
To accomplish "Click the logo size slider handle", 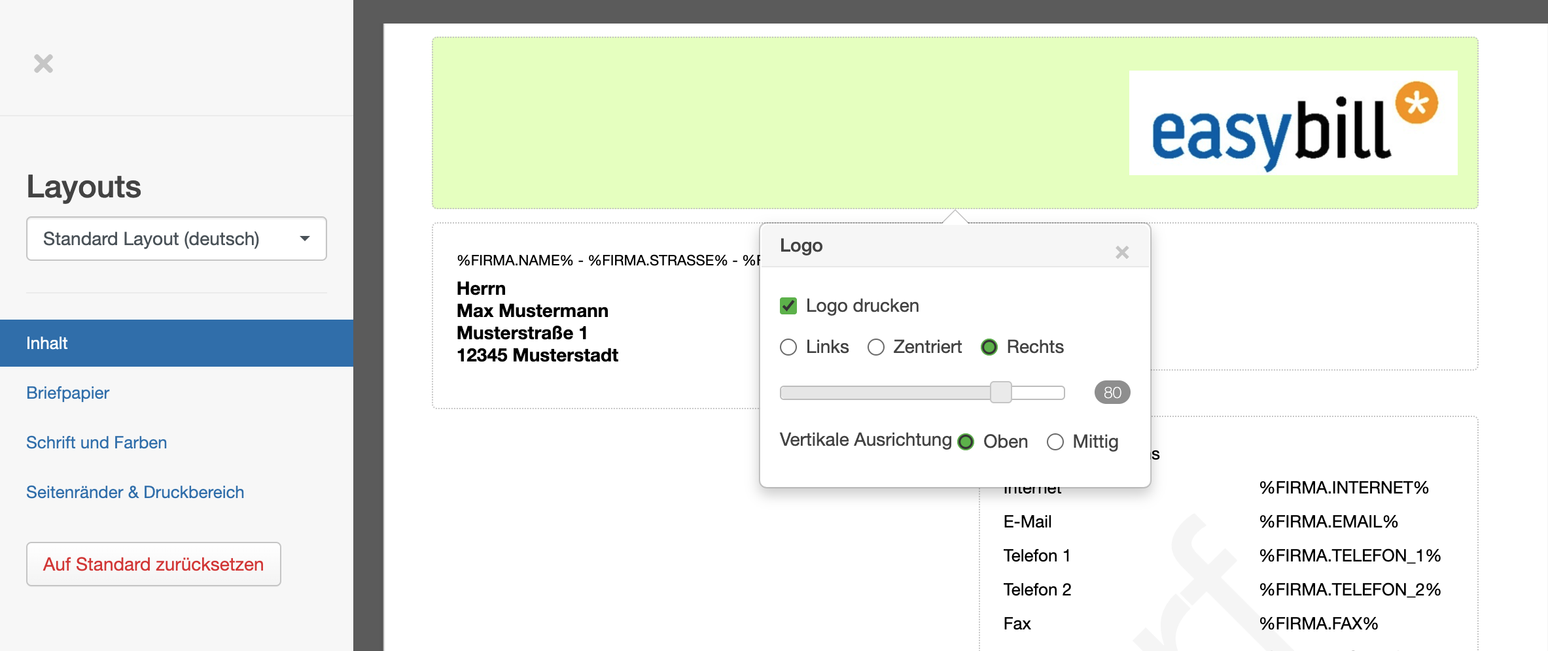I will tap(1000, 392).
